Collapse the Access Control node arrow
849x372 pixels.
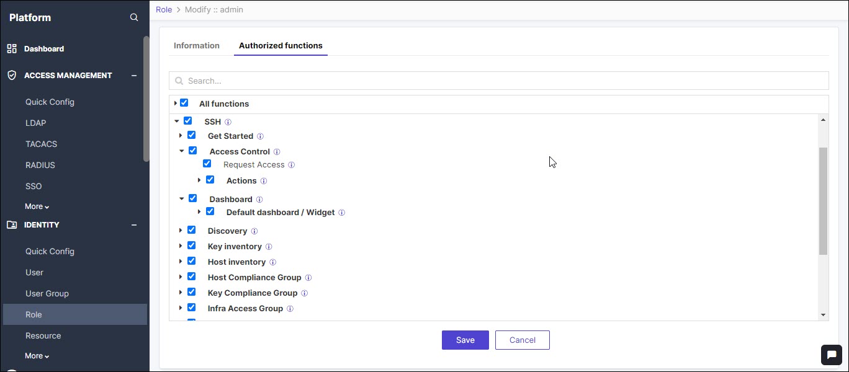click(x=182, y=151)
